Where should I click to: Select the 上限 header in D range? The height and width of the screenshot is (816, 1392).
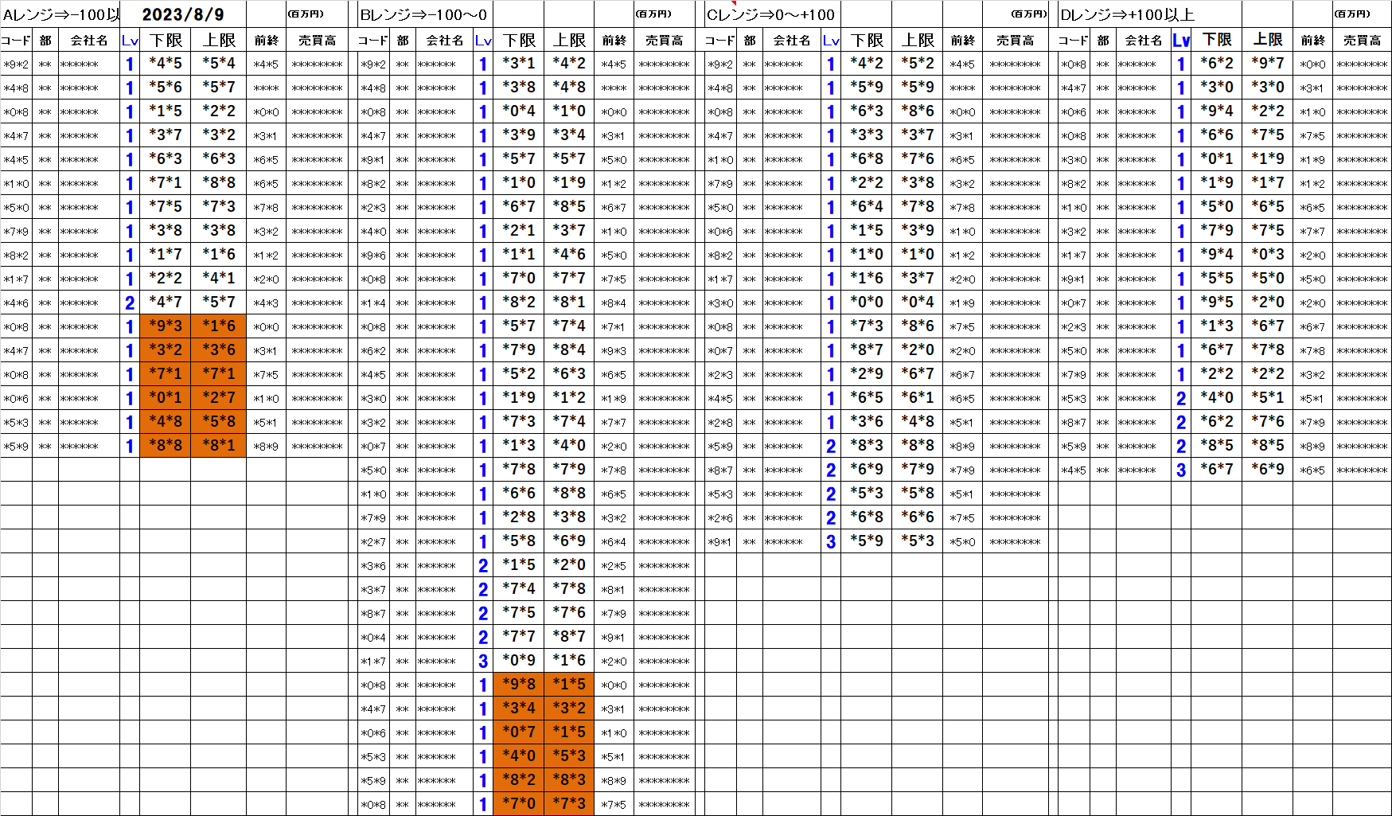(x=1268, y=40)
